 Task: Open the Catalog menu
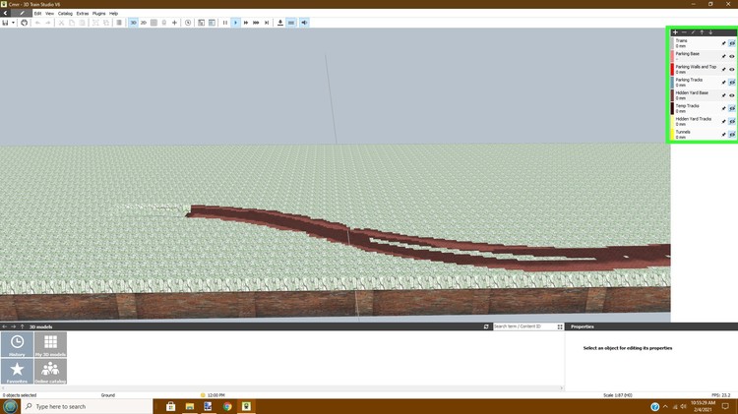(x=65, y=14)
